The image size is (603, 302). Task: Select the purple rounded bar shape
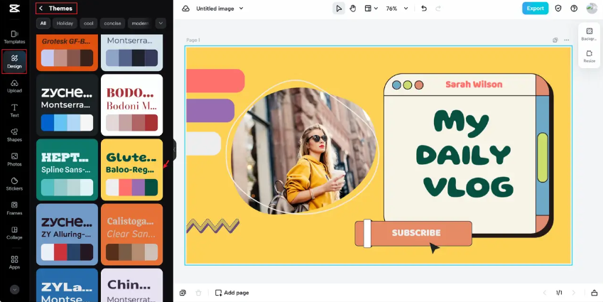(210, 110)
